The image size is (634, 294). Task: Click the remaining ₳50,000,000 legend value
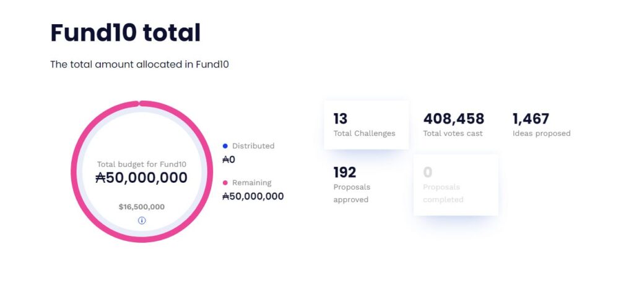pos(253,196)
